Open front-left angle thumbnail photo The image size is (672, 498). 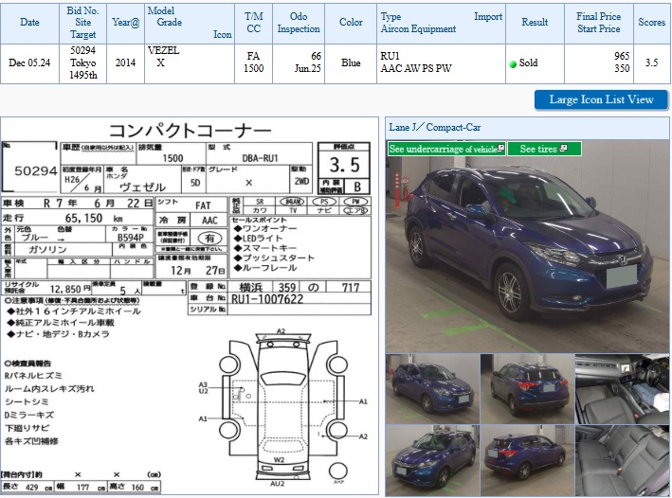[x=432, y=389]
